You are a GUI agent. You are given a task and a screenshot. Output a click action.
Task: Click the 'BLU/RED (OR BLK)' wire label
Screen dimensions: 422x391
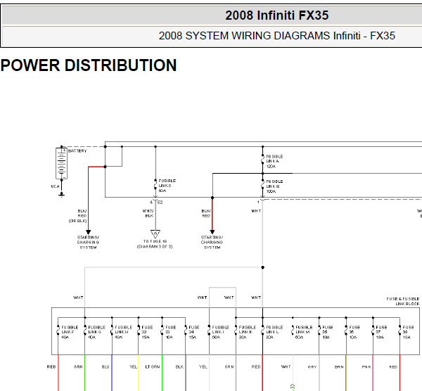(78, 216)
